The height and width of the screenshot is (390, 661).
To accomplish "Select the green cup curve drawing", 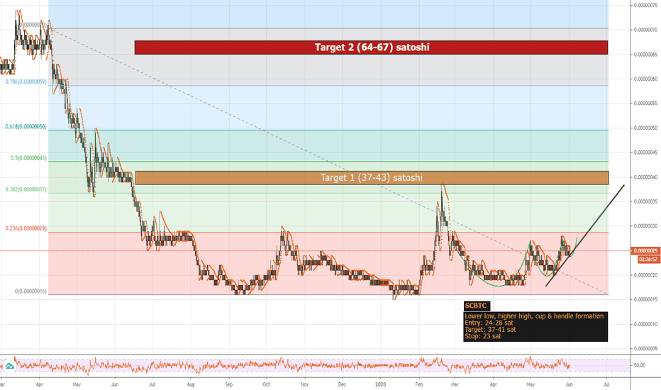I will pos(497,286).
